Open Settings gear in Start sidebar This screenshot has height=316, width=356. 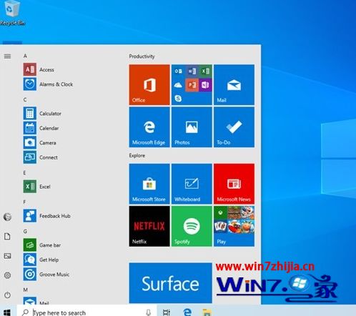coord(7,275)
